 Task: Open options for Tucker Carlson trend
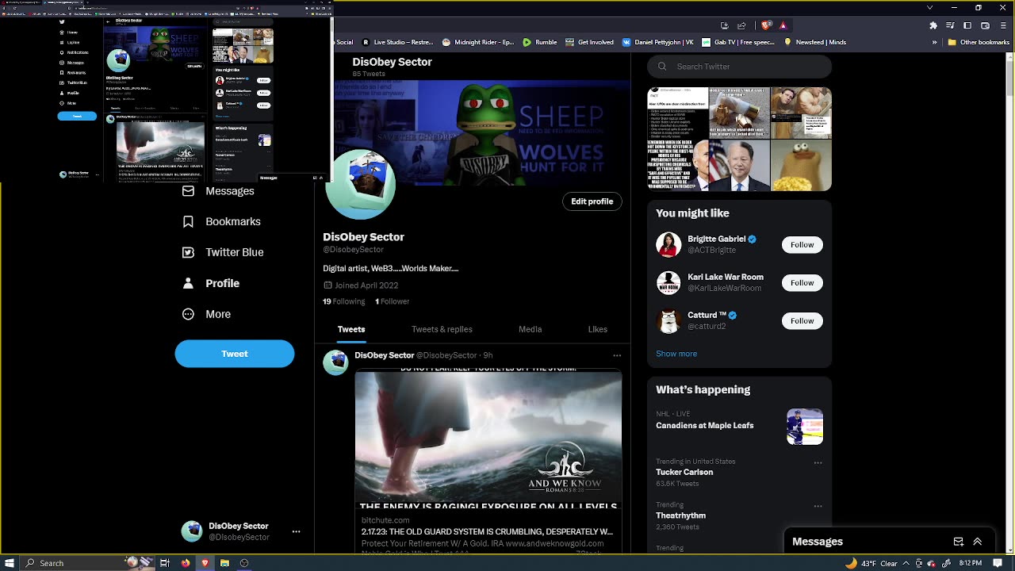tap(818, 462)
